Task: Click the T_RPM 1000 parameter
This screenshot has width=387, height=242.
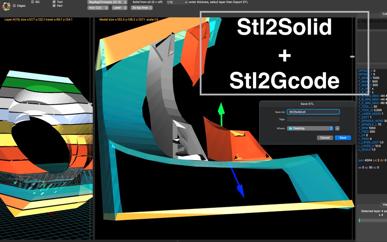Action: coord(367,128)
